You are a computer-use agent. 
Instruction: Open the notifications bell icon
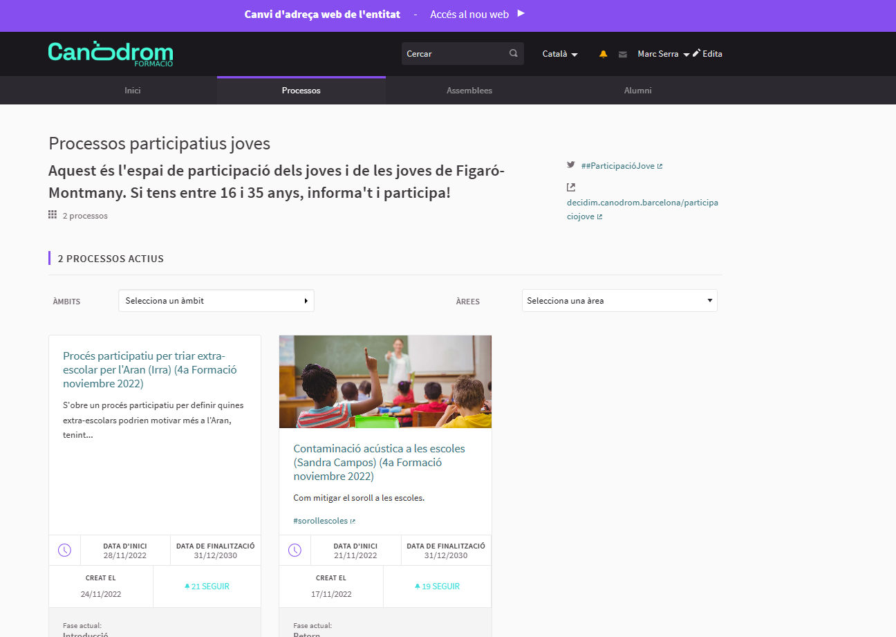pos(603,54)
